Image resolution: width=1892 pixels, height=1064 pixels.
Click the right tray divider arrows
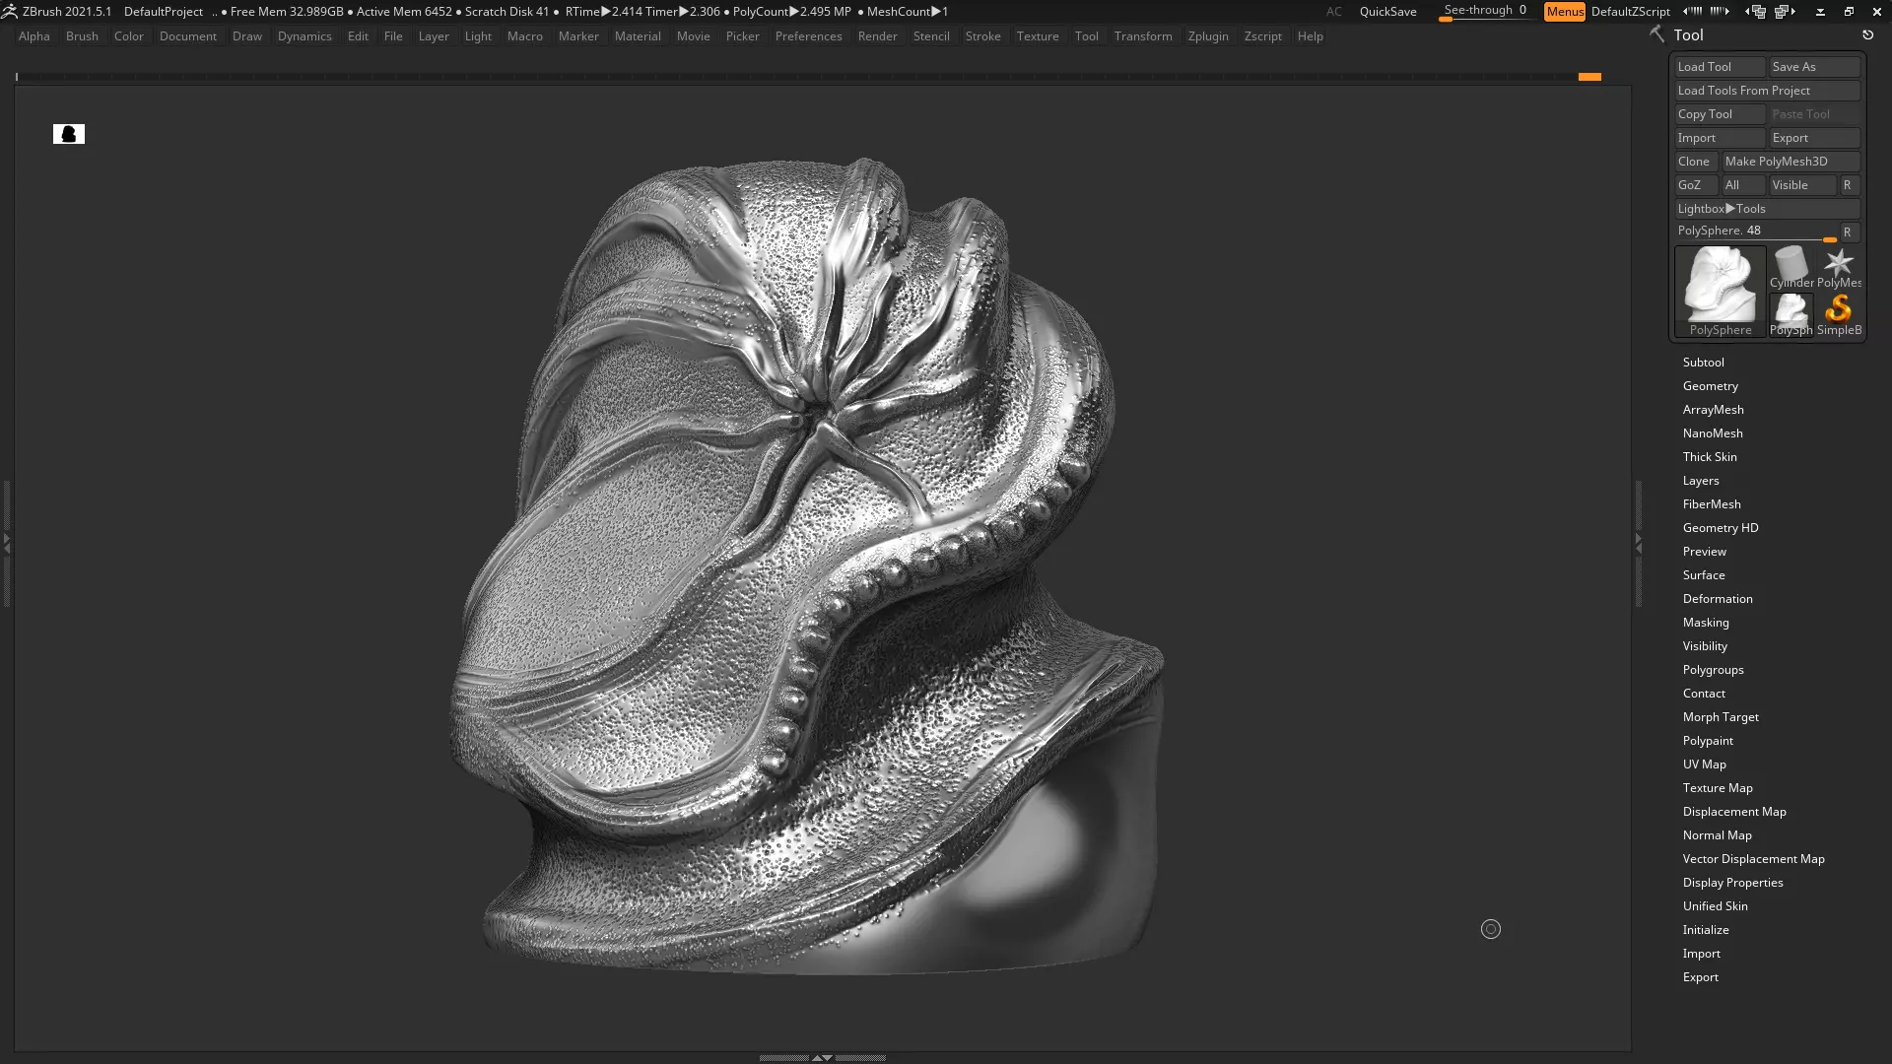(1639, 543)
